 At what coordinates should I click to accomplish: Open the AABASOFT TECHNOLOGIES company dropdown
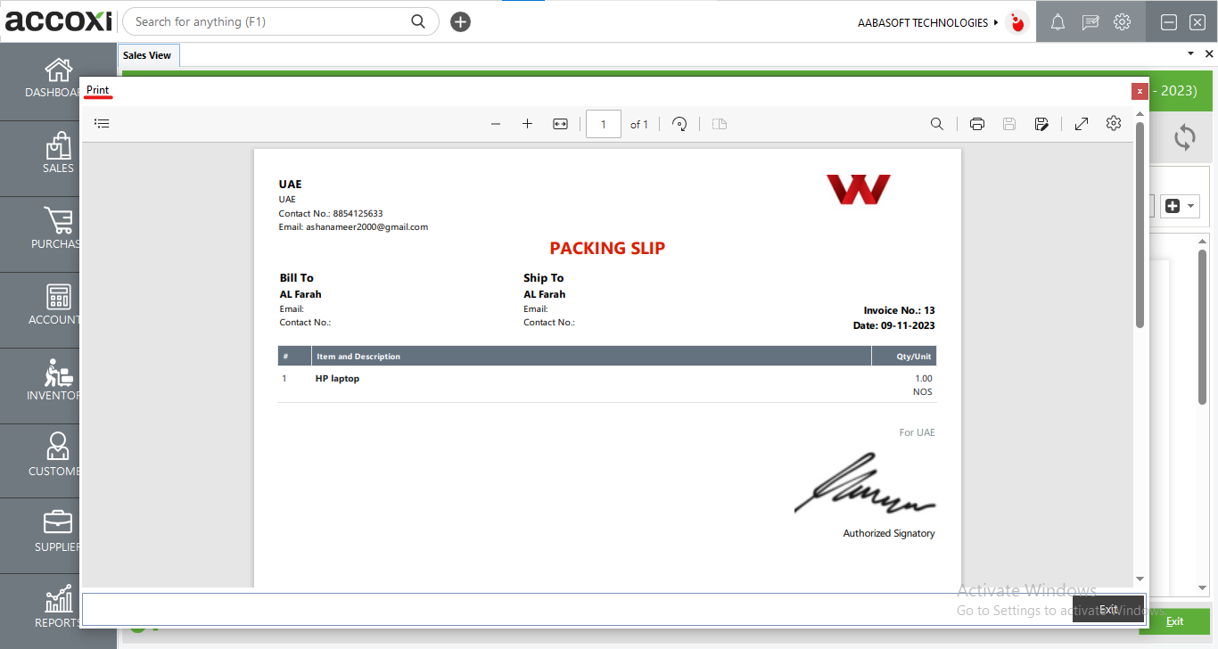[x=928, y=22]
